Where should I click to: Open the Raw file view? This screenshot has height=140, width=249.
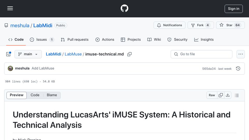[212, 95]
